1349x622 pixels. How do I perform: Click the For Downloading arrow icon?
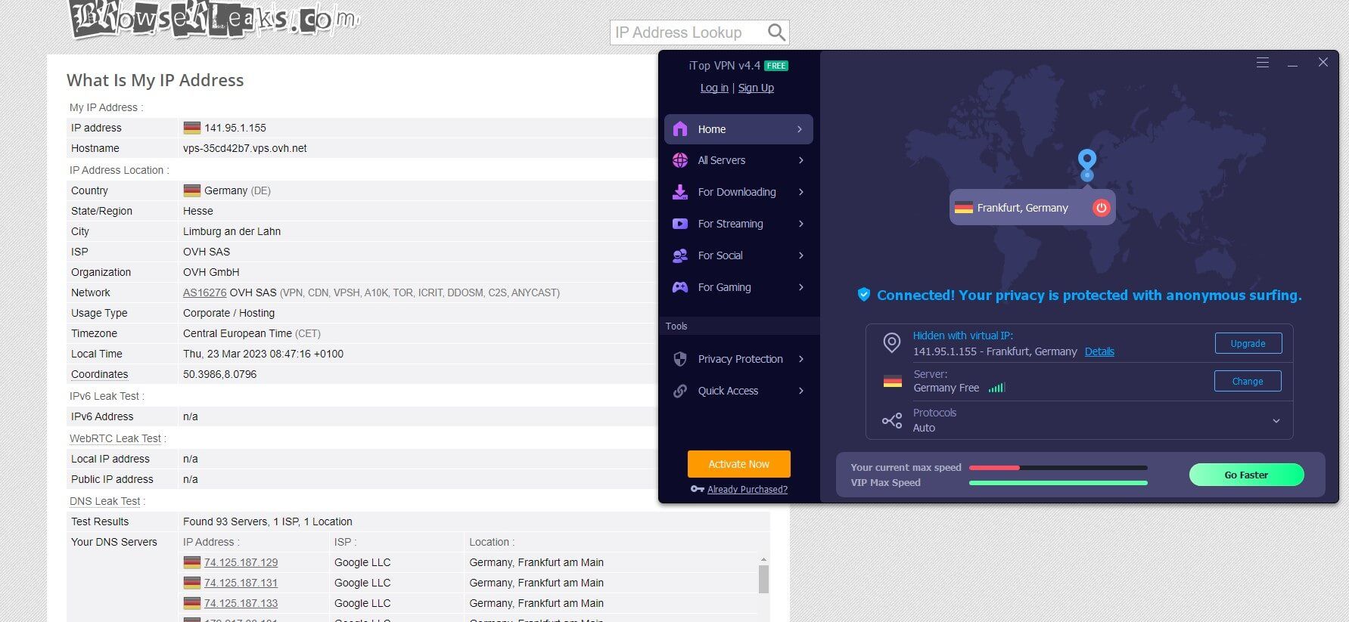[680, 192]
